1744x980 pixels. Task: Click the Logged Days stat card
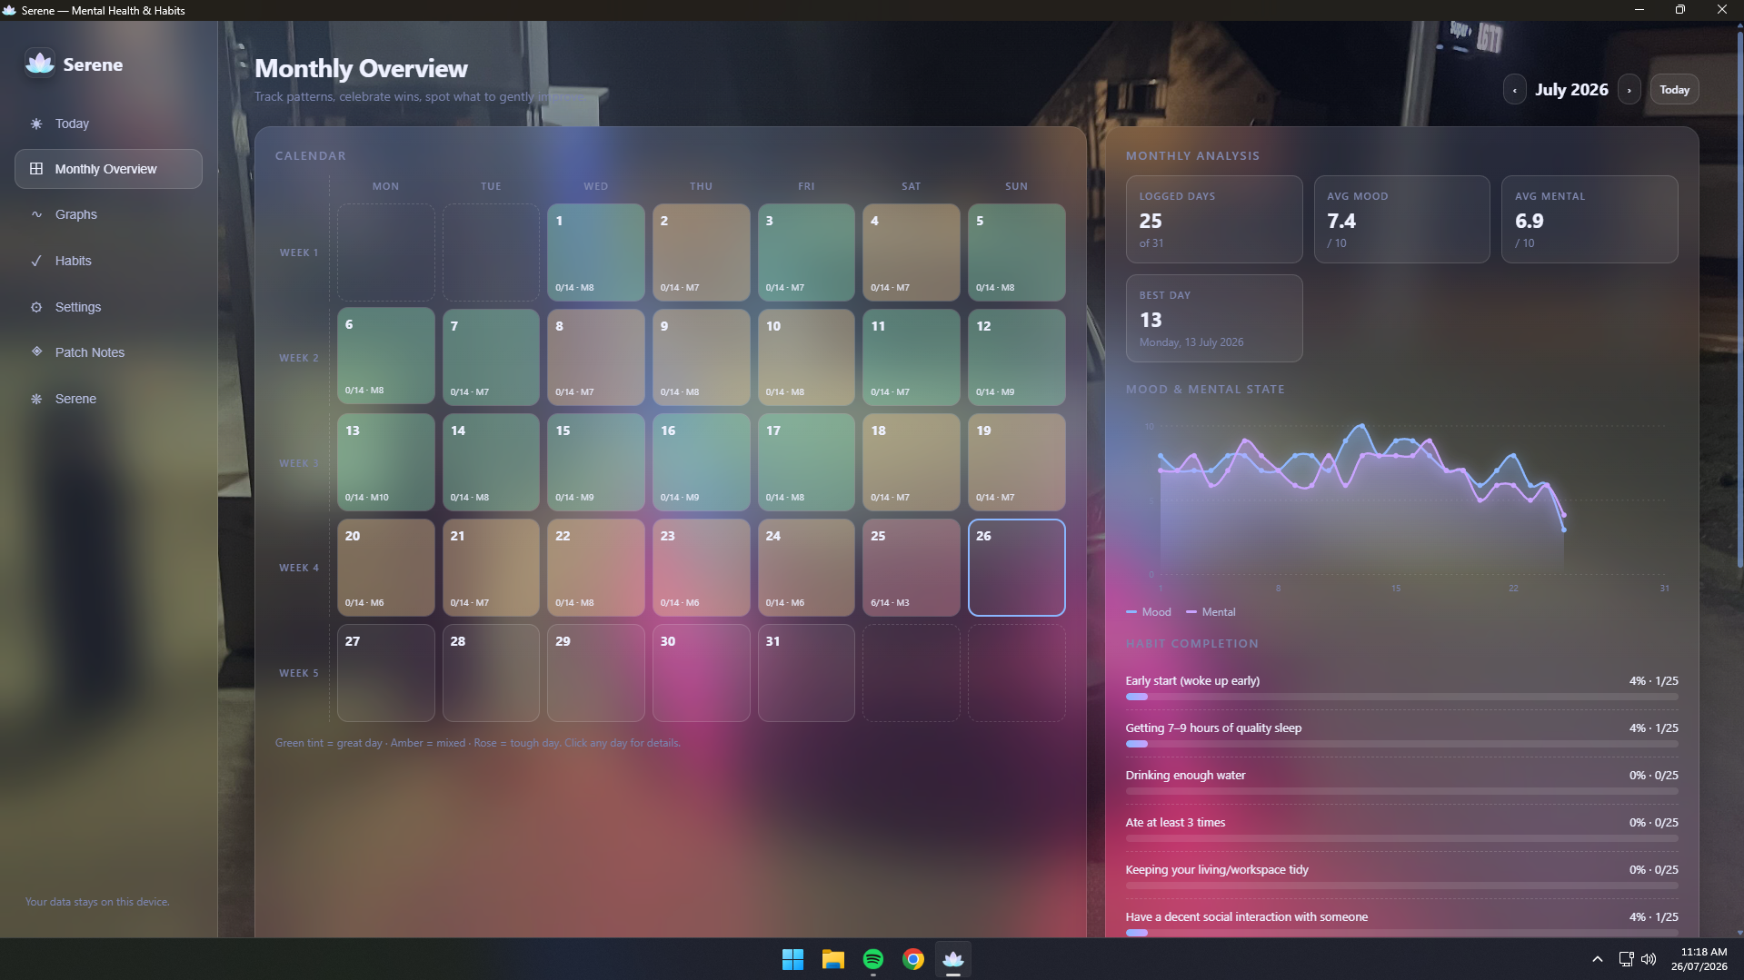[x=1214, y=220]
